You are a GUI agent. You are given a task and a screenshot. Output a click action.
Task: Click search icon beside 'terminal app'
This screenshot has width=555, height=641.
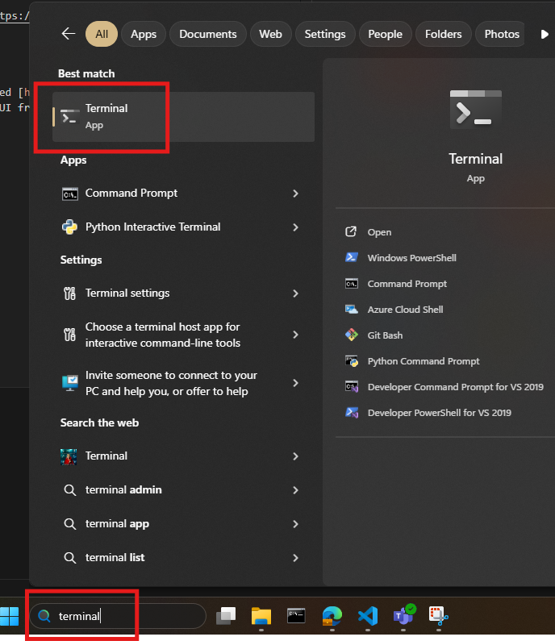tap(70, 524)
